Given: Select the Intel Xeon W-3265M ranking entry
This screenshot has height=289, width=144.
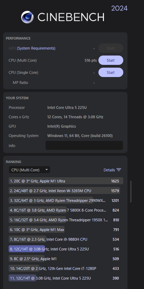Looking at the screenshot, I should point(66,191).
